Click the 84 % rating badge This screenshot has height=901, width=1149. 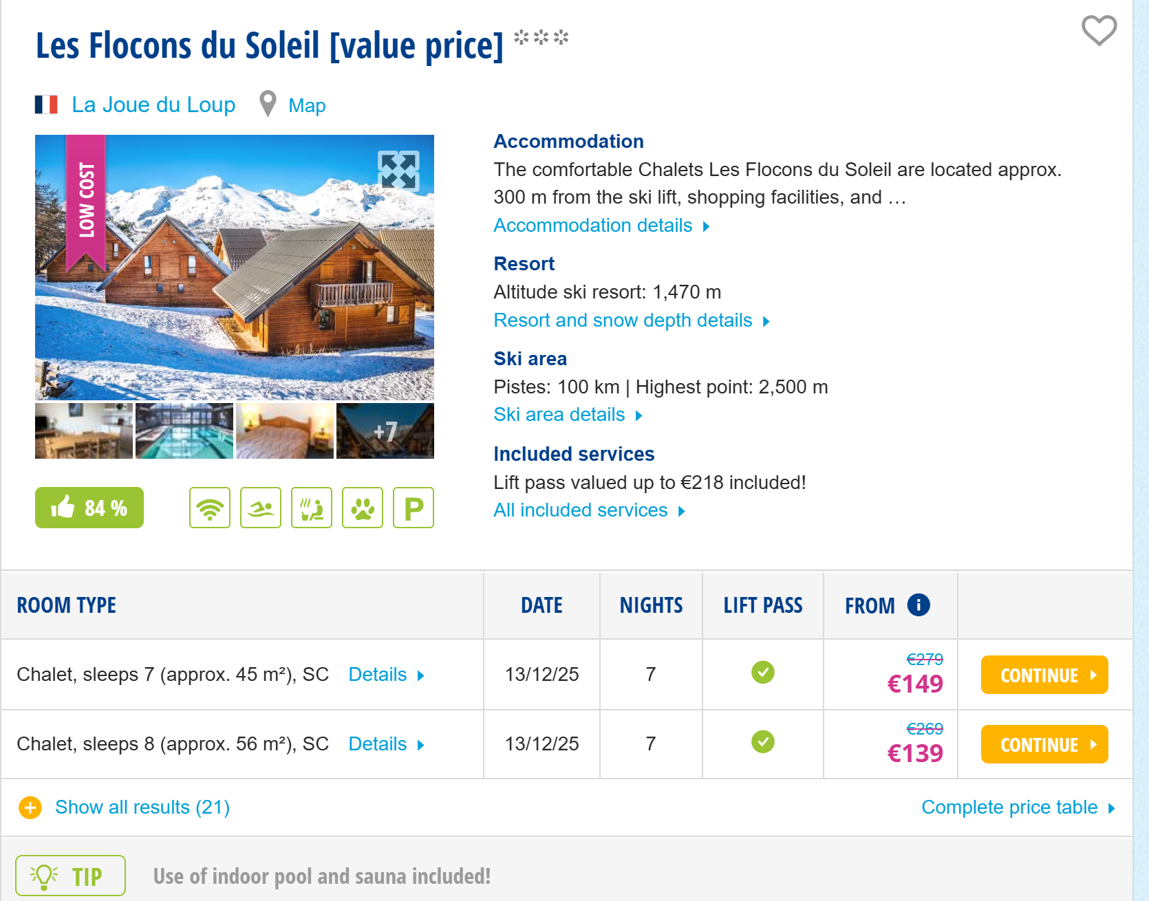(x=89, y=508)
